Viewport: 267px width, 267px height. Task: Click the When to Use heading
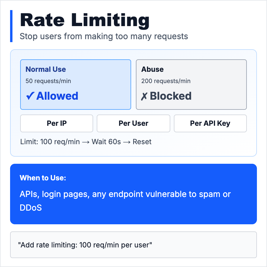43,178
